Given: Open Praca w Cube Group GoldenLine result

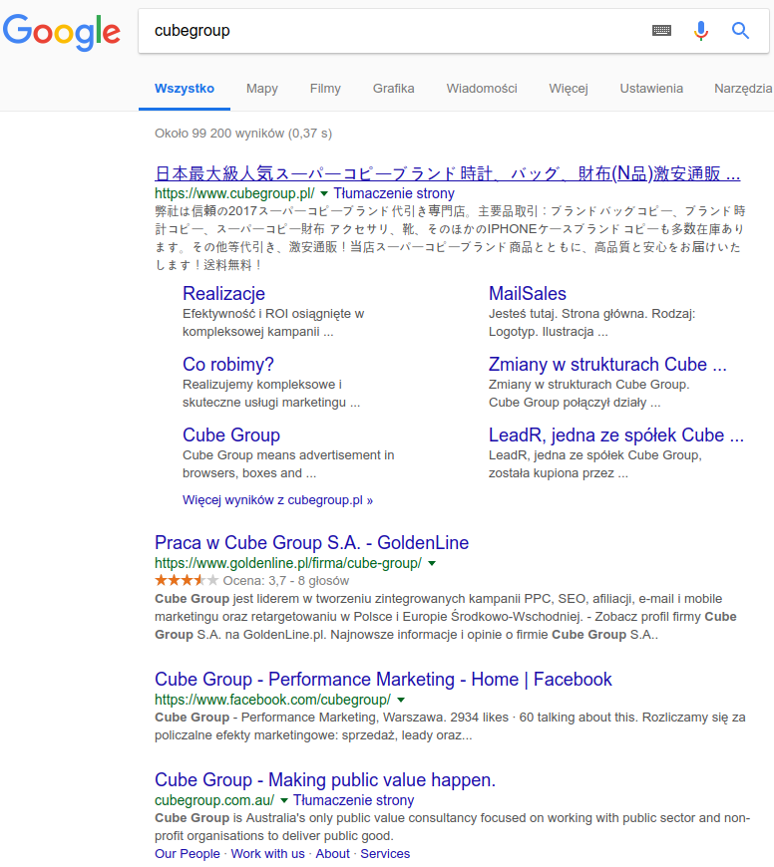Looking at the screenshot, I should (311, 542).
